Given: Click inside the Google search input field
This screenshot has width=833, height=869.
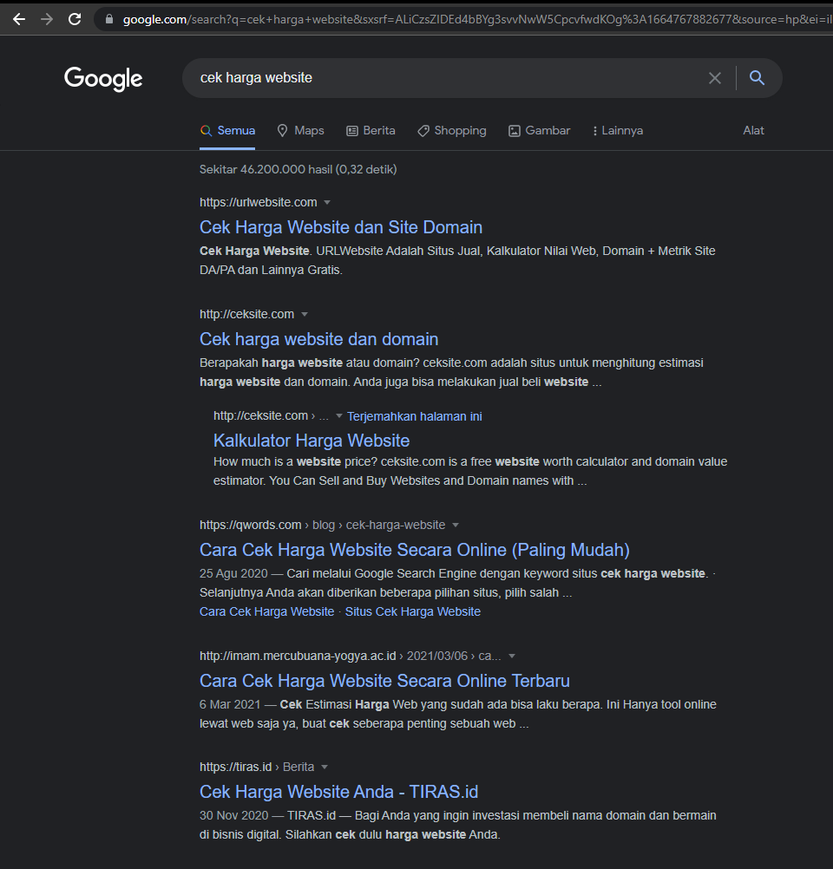Looking at the screenshot, I should coord(443,78).
